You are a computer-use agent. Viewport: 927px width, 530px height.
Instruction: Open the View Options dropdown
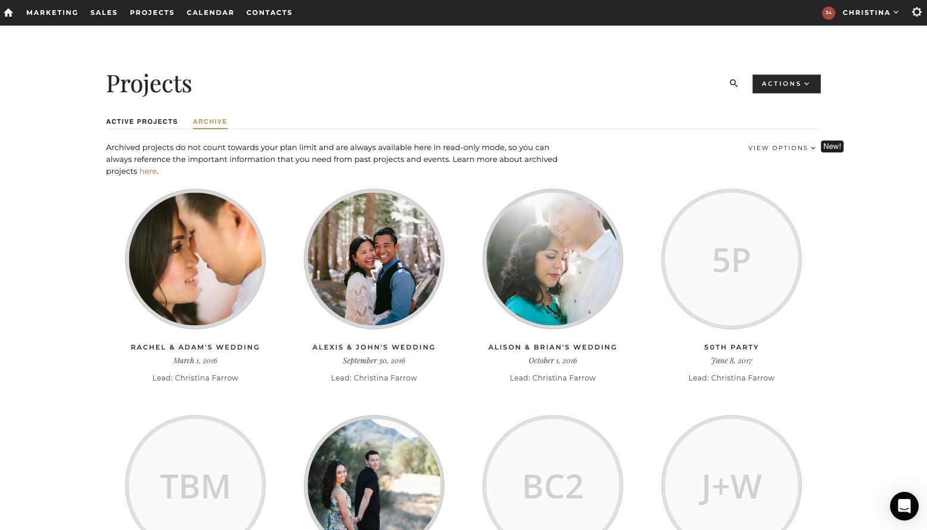coord(781,148)
